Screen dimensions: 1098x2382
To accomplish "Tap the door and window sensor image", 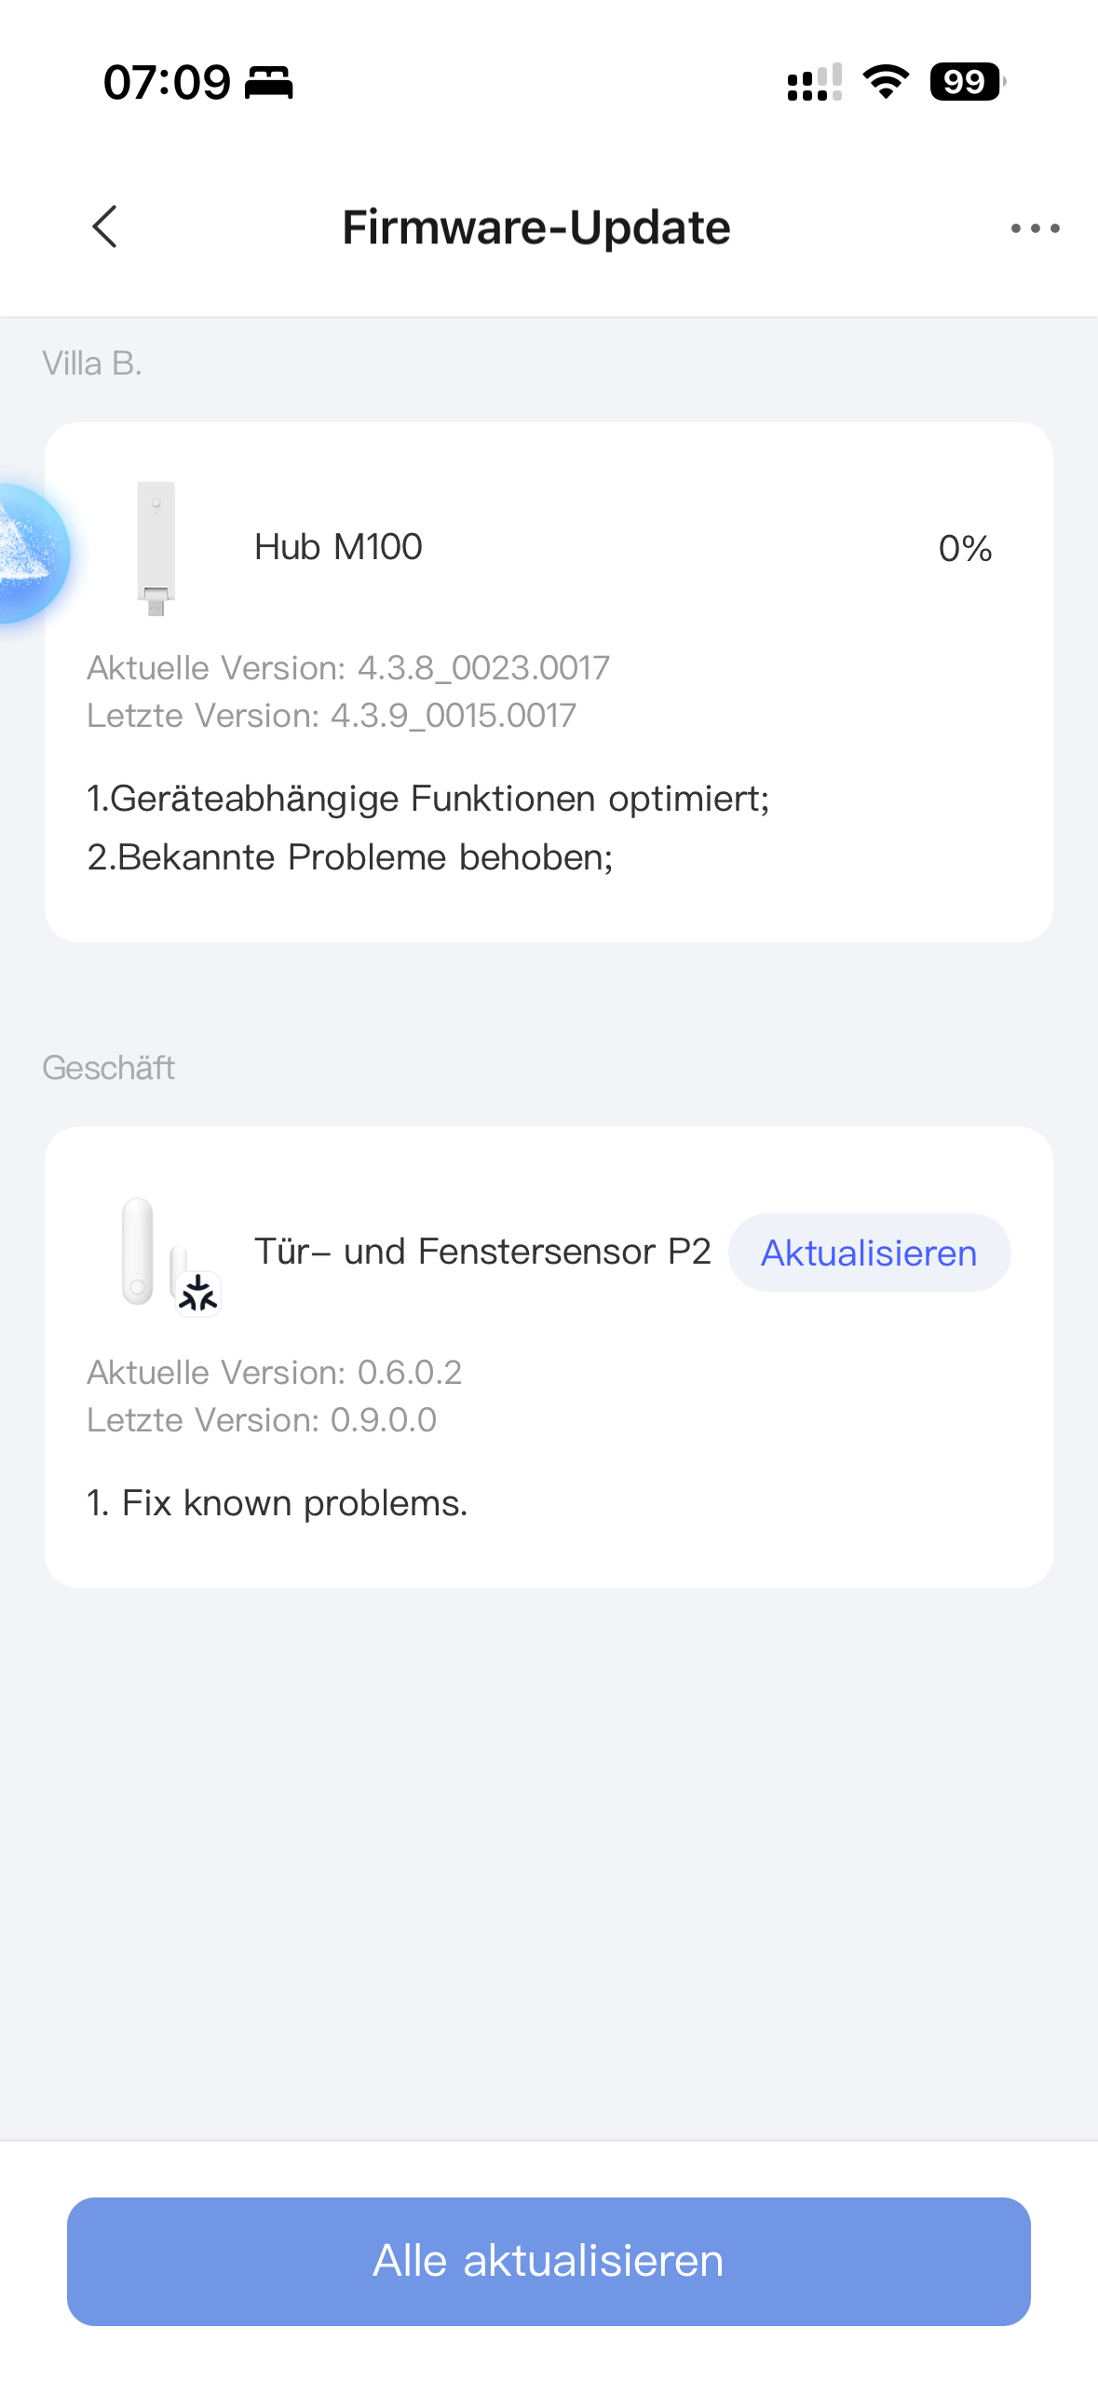I will pyautogui.click(x=140, y=1251).
